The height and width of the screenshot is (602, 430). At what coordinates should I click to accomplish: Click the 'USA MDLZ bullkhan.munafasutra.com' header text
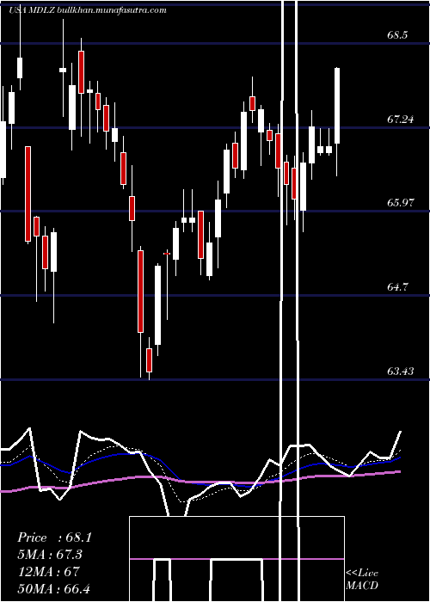[88, 10]
